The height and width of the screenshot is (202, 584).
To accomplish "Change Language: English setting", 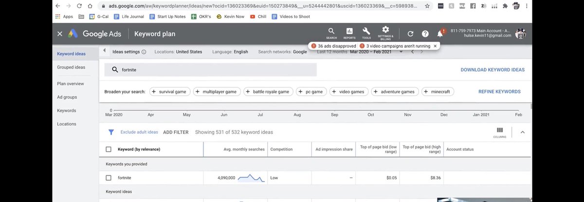I will [x=230, y=52].
